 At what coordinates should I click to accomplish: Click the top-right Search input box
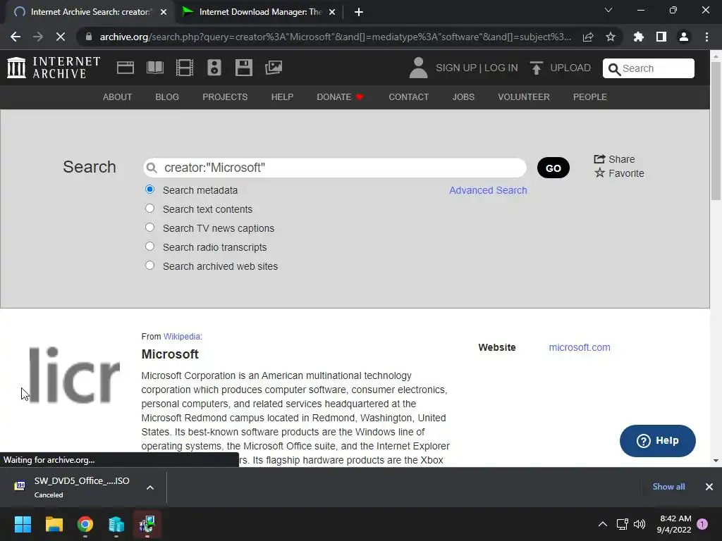click(649, 68)
